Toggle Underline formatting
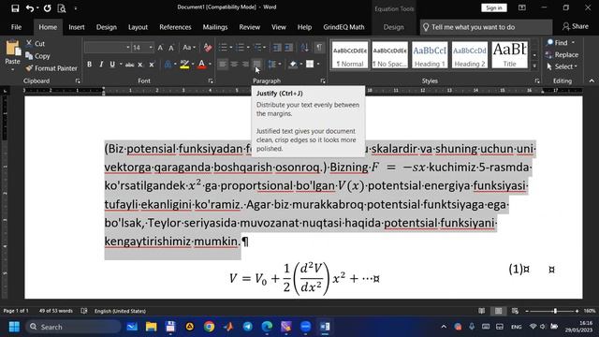 [x=112, y=65]
